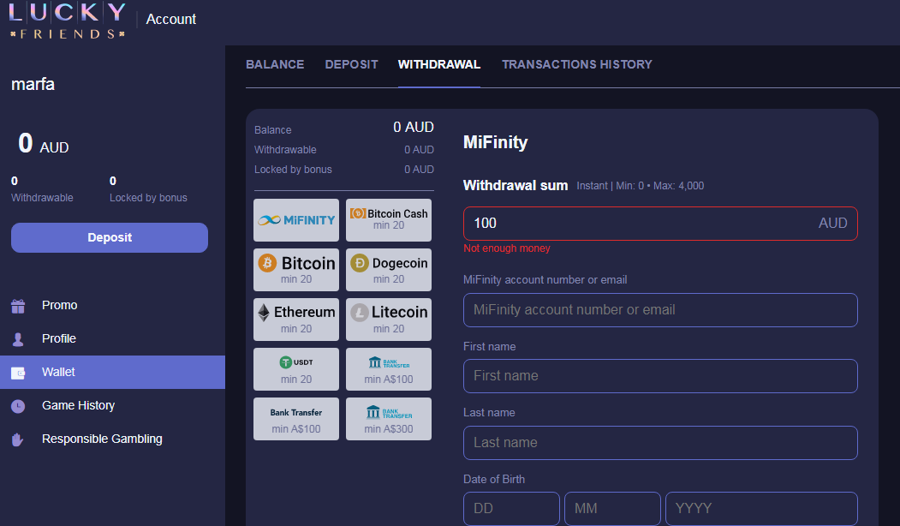Viewport: 900px width, 526px height.
Task: Click the Lucky Friends logo
Action: (67, 21)
